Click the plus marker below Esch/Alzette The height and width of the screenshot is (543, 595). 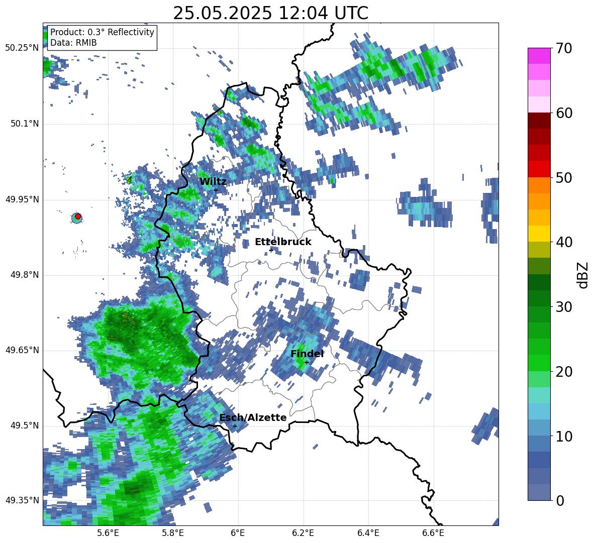pyautogui.click(x=235, y=426)
